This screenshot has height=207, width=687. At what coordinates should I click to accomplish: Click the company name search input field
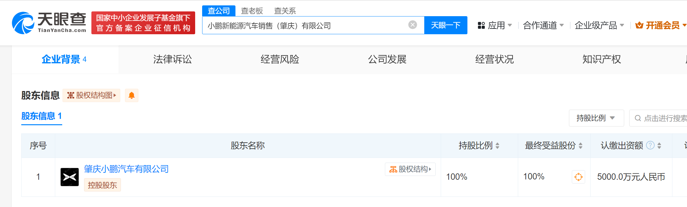(305, 25)
